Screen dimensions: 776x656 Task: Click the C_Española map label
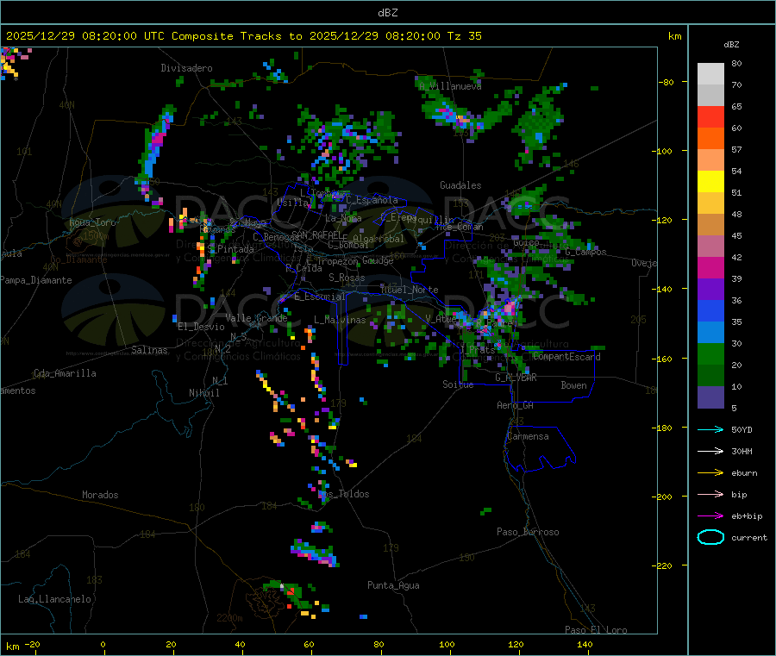point(372,200)
